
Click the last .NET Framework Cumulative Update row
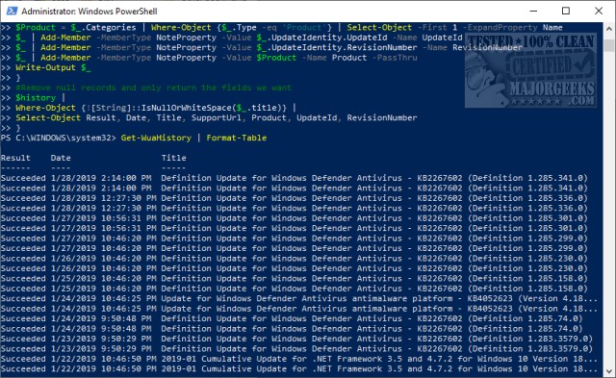tap(299, 368)
